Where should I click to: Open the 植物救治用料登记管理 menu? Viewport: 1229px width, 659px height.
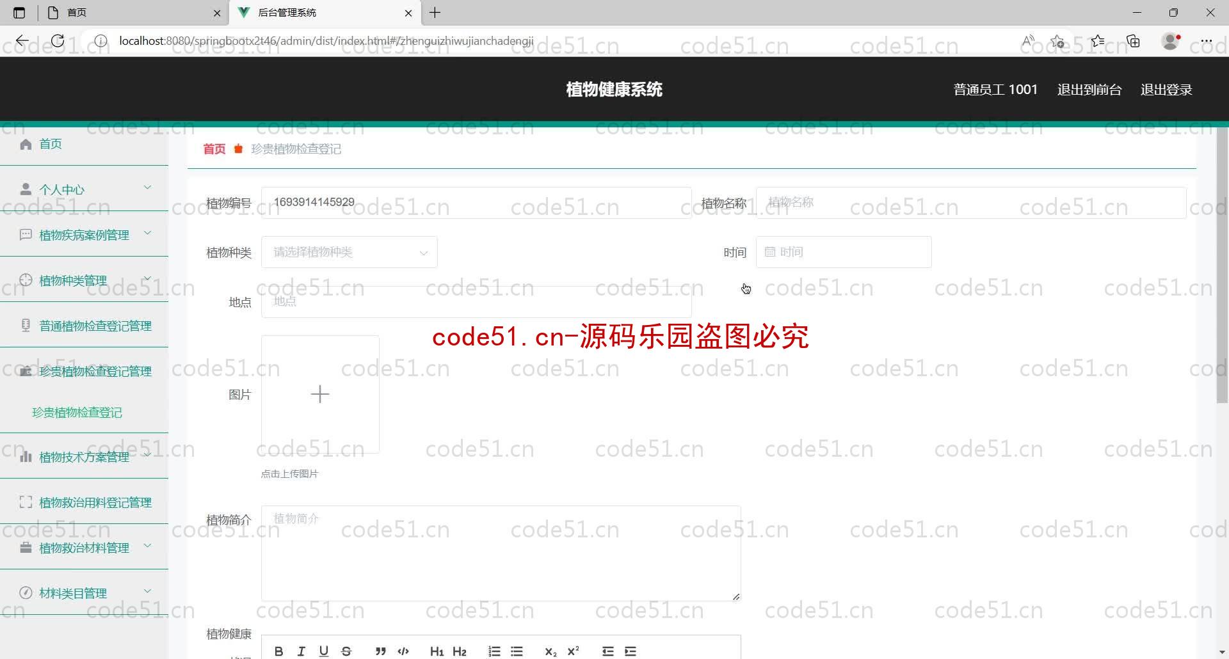[x=84, y=502]
